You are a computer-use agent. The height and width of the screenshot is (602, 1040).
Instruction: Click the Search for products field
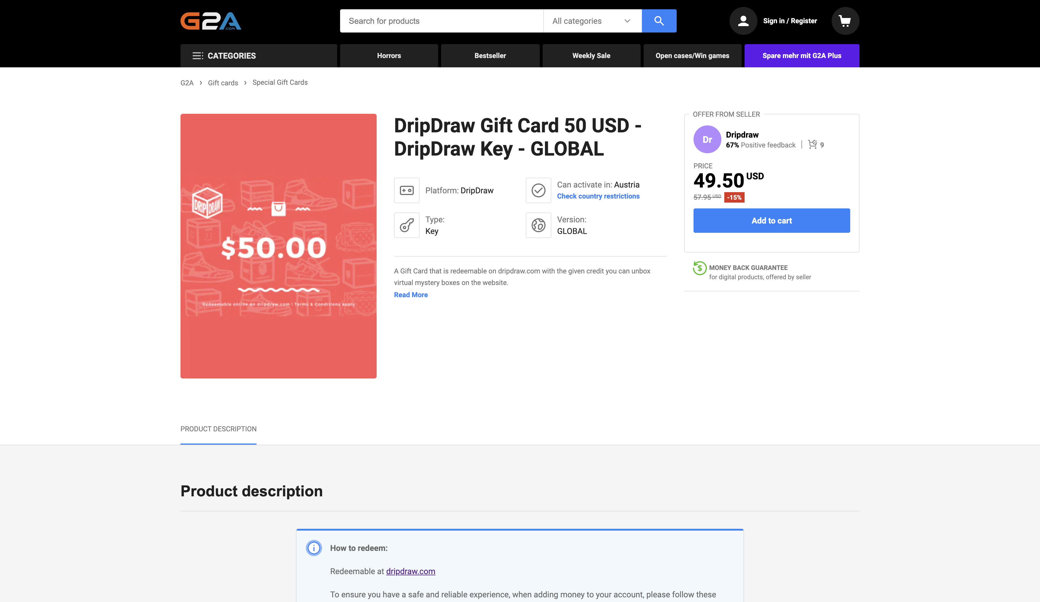point(442,21)
